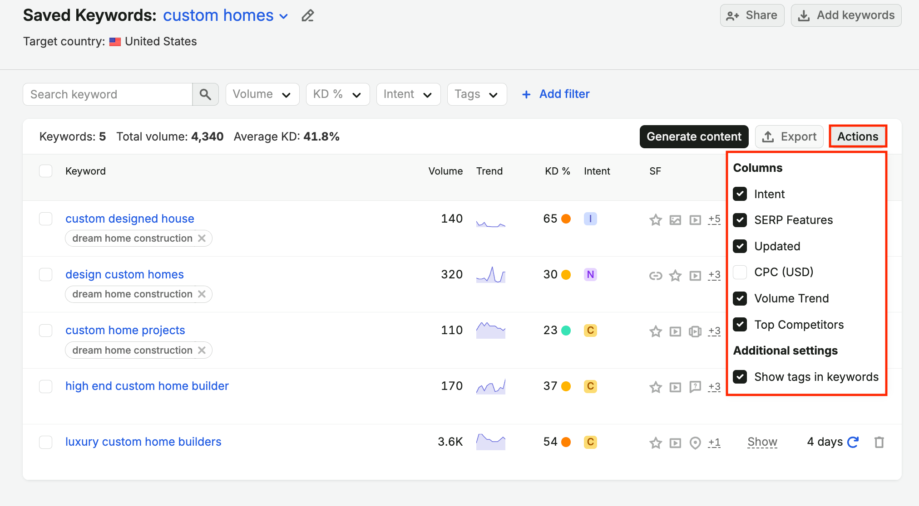Click the search magnifier icon
The width and height of the screenshot is (919, 506).
[x=205, y=94]
